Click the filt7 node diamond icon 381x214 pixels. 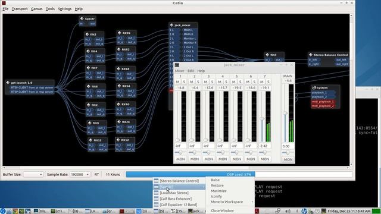point(89,68)
